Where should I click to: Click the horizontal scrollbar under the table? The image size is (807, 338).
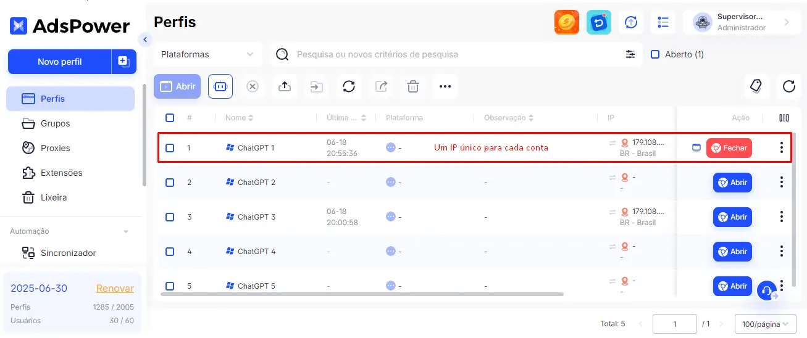point(362,294)
